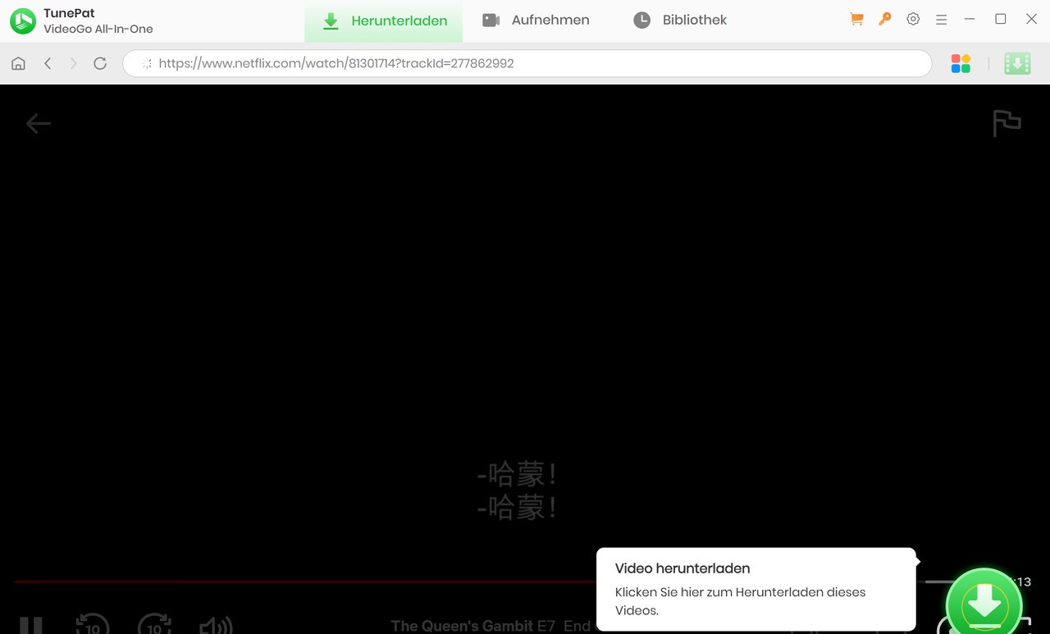The height and width of the screenshot is (634, 1050).
Task: Click the browser forward arrow
Action: click(x=74, y=63)
